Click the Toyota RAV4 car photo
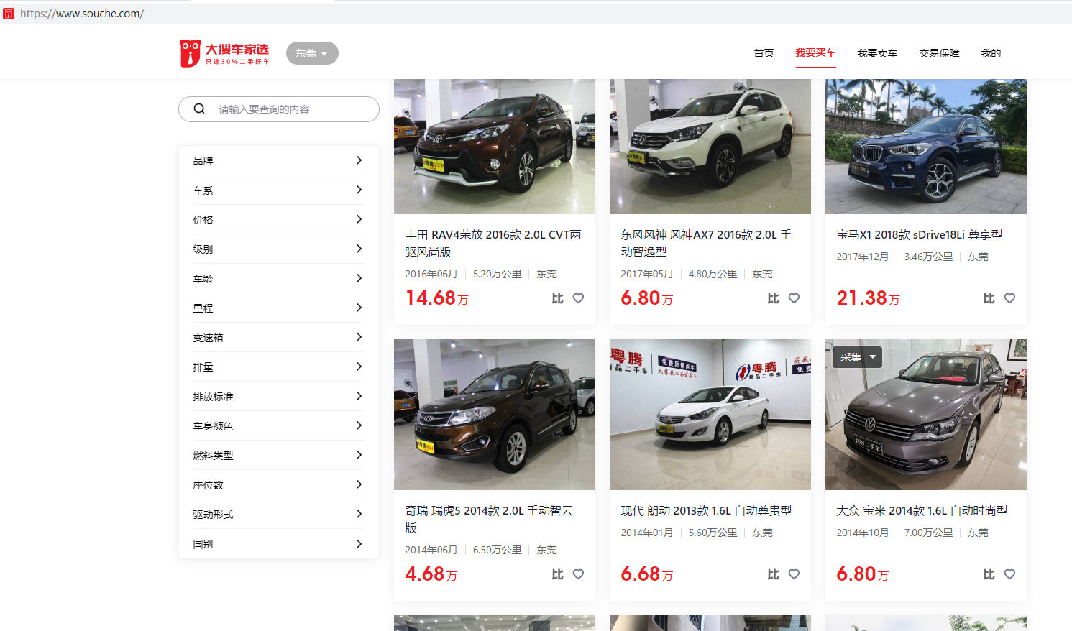Screen dimensions: 1072x631 pos(495,147)
